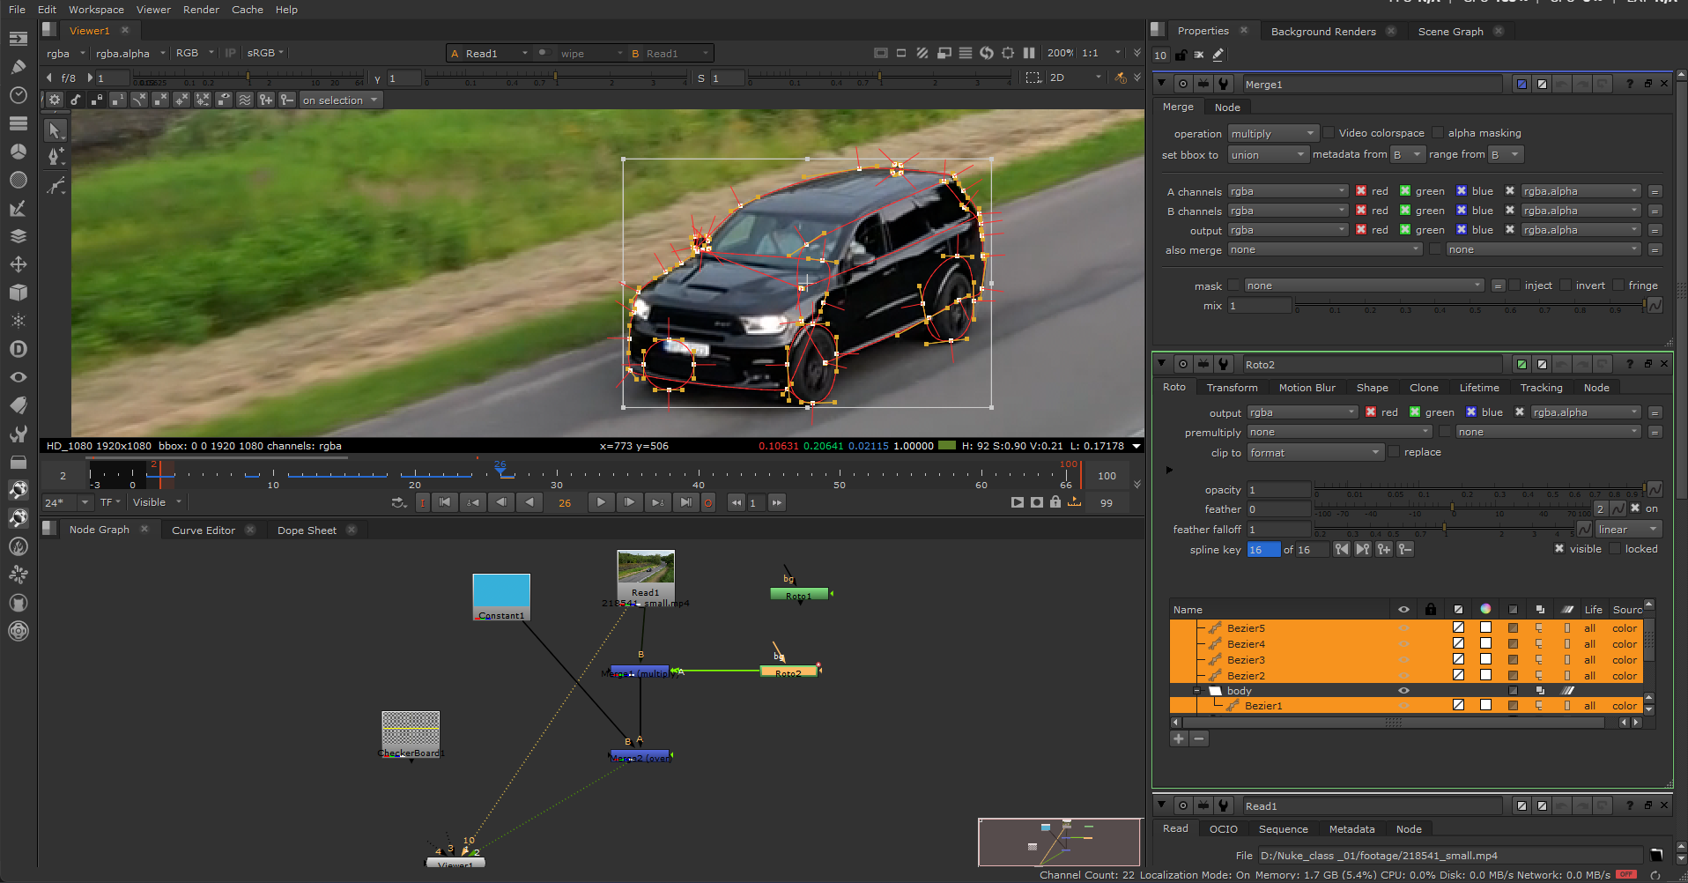Open help for the Merge1 node
This screenshot has width=1688, height=883.
point(1628,84)
